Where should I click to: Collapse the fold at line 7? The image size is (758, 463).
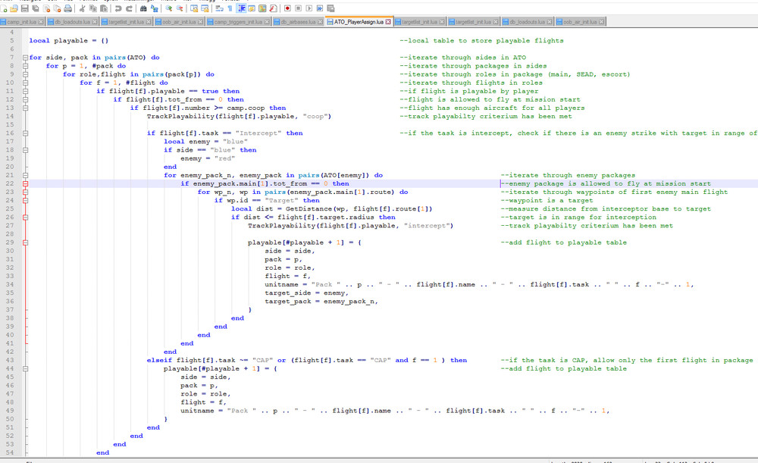[x=25, y=58]
